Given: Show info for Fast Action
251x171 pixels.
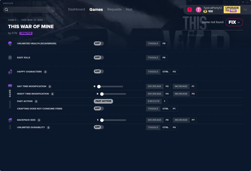Looking at the screenshot, I should pos(36,101).
